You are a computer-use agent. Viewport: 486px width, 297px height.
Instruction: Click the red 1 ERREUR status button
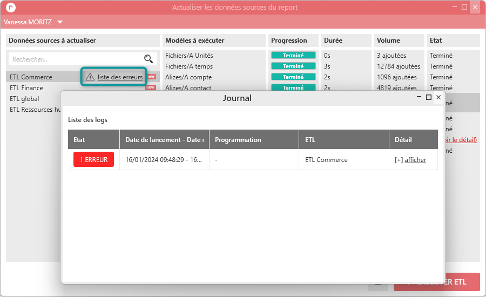94,160
